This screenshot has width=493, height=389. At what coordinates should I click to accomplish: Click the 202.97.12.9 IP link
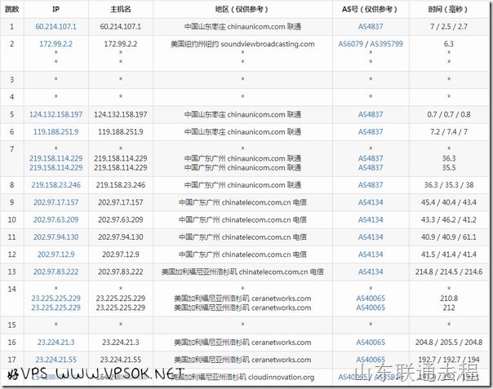(56, 254)
